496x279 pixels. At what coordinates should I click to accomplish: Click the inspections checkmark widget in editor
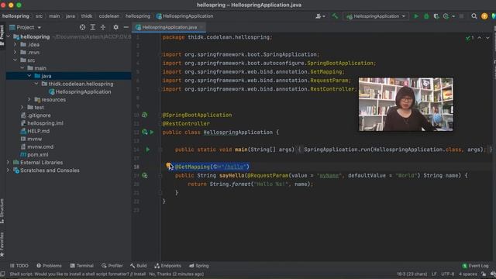tap(470, 38)
